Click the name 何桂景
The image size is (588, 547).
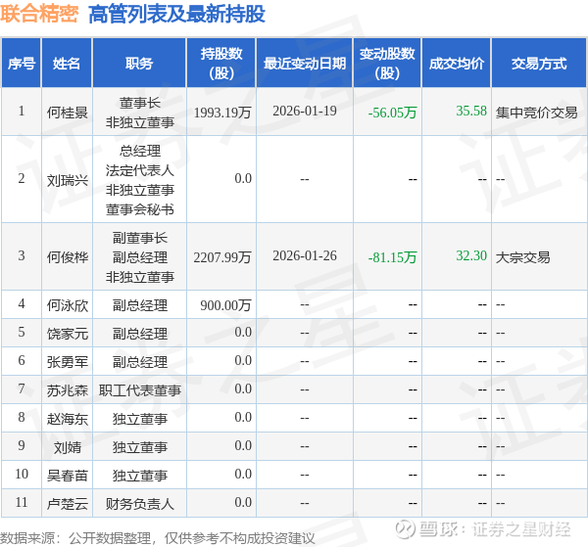tap(67, 113)
